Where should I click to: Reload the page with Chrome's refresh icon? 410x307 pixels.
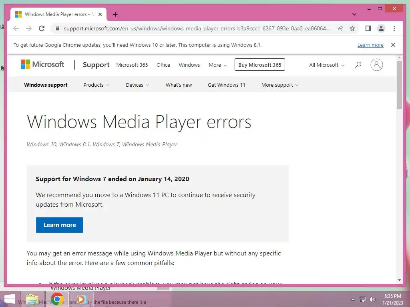42,28
